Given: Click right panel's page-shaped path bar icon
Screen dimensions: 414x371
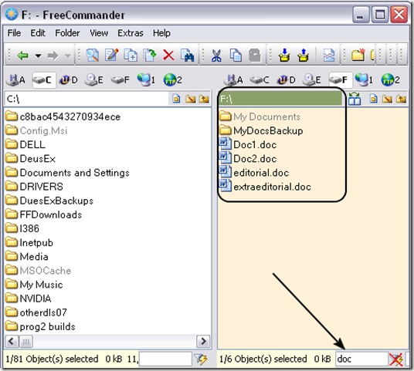Looking at the screenshot, I should pos(373,99).
